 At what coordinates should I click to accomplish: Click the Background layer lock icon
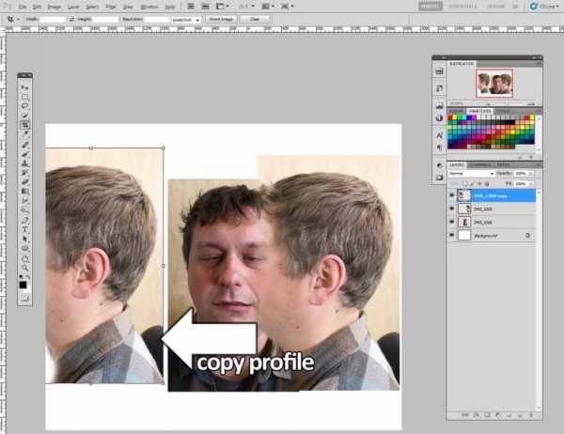(527, 236)
